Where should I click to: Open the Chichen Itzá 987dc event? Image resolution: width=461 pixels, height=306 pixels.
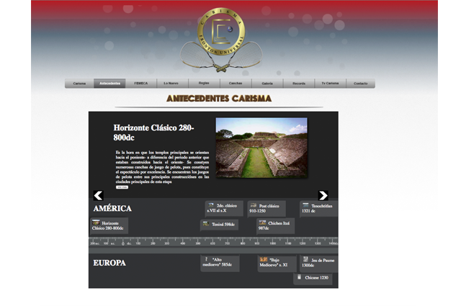(275, 226)
